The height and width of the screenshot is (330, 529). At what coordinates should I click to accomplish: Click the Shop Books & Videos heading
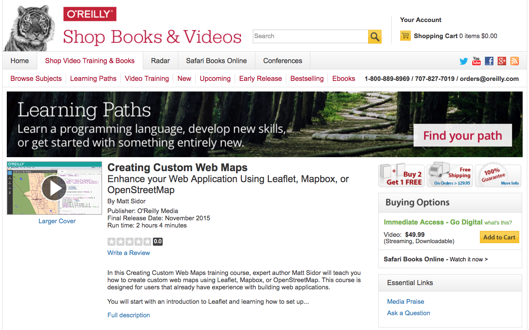pyautogui.click(x=152, y=37)
